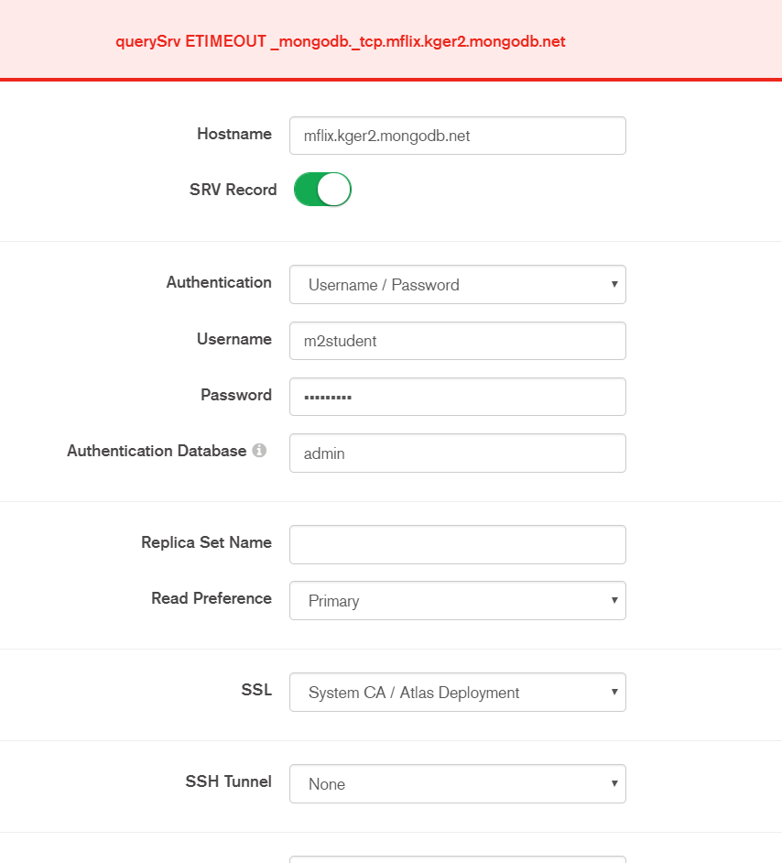The image size is (782, 863).
Task: Open the Authentication method dropdown
Action: point(457,285)
